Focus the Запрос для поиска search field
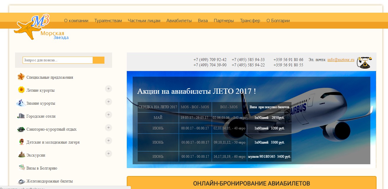The width and height of the screenshot is (388, 189). click(58, 60)
